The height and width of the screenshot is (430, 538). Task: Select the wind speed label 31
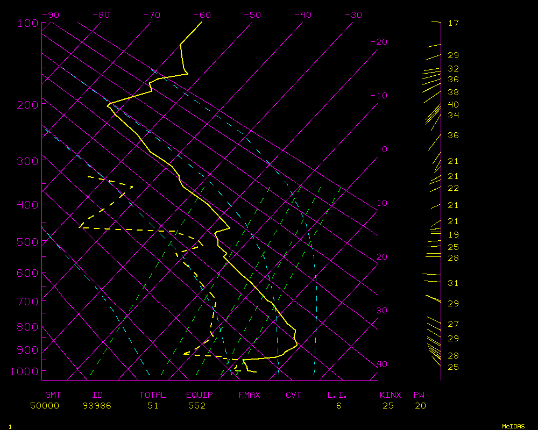point(453,283)
